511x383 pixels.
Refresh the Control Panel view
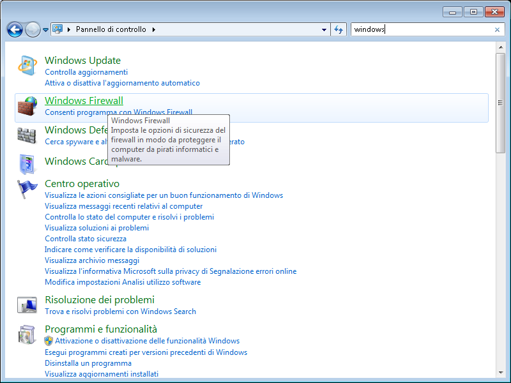coord(339,29)
